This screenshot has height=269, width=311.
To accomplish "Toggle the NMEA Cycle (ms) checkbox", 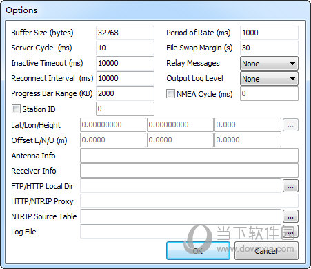I will click(x=170, y=94).
